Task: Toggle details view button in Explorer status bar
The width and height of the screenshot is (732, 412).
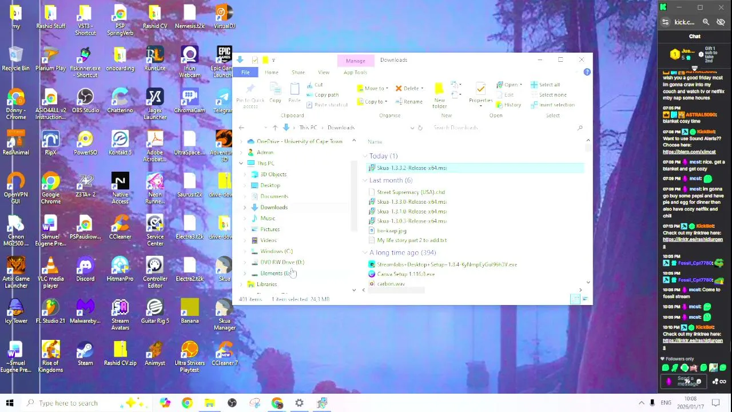Action: coord(575,299)
